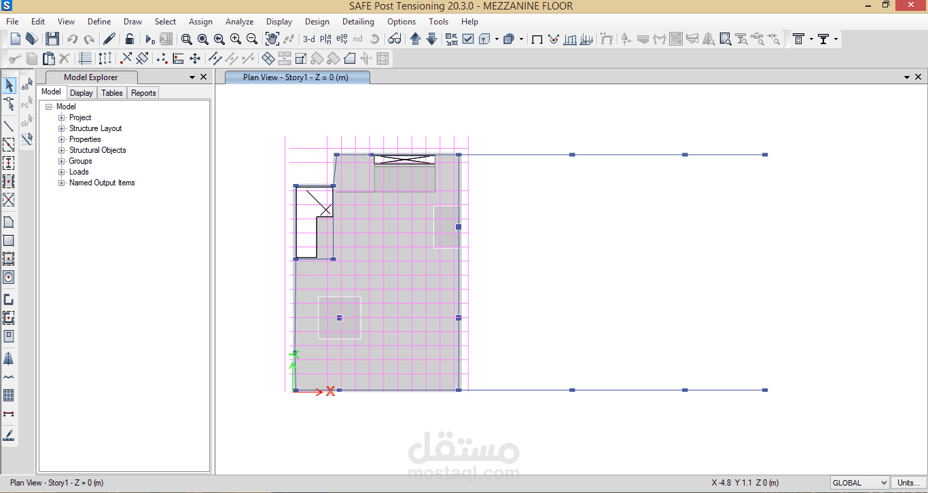Select the Draw Line tool in left toolbar
Screen dimensions: 928x493
tap(9, 126)
